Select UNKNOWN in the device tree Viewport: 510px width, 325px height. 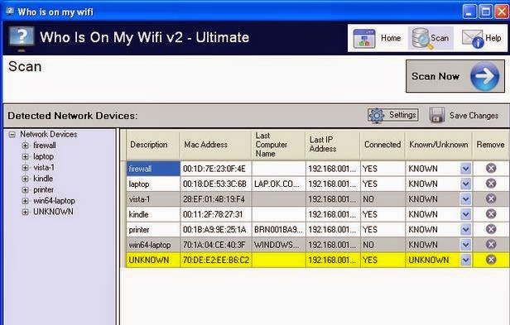click(x=53, y=212)
